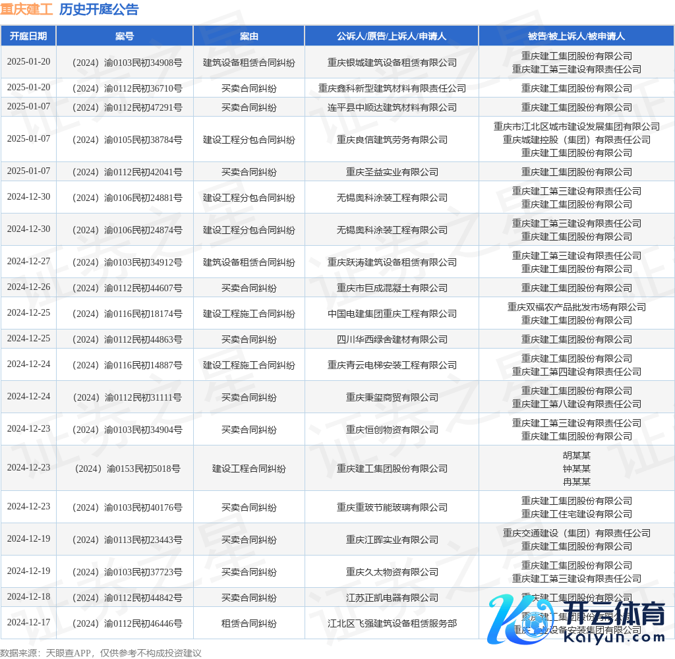
Task: Click plaintiff 江苏正凯电器有限公司
Action: [x=392, y=598]
